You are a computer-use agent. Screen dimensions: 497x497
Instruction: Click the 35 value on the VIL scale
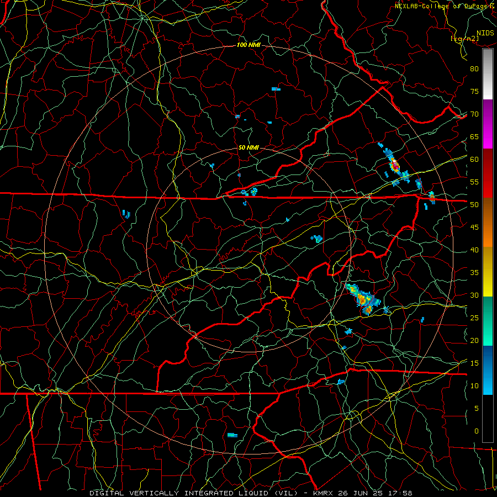(474, 273)
